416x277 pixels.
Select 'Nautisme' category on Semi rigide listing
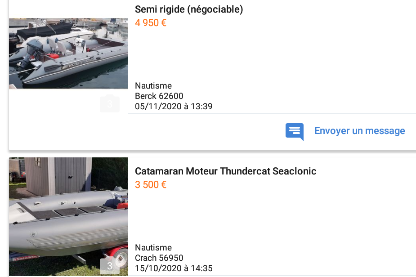153,86
